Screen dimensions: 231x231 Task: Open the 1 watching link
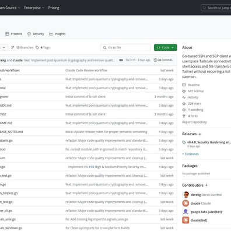(195, 110)
